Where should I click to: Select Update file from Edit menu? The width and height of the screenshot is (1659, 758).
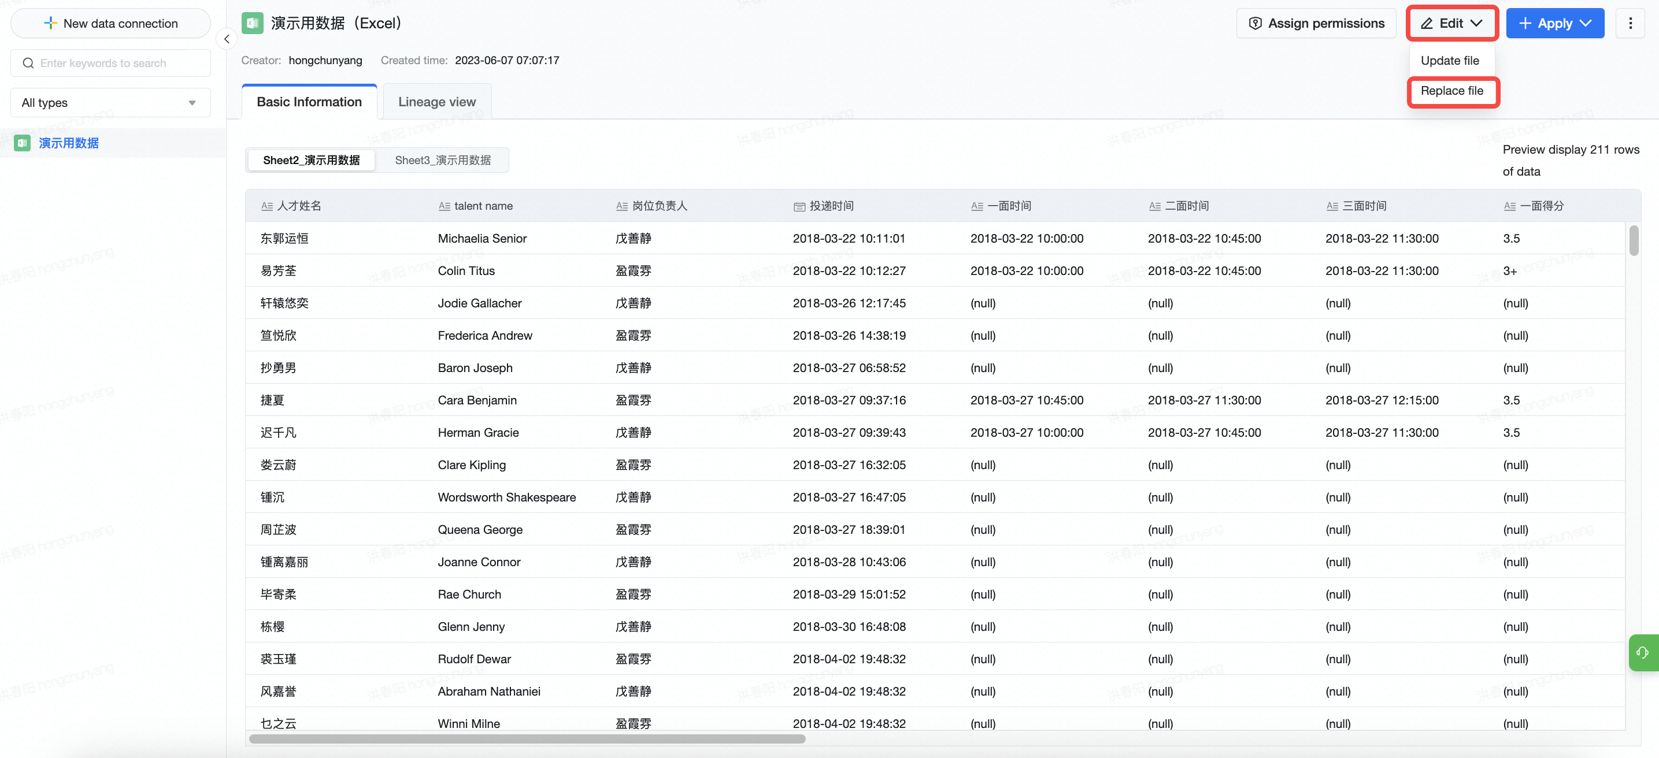[1450, 61]
